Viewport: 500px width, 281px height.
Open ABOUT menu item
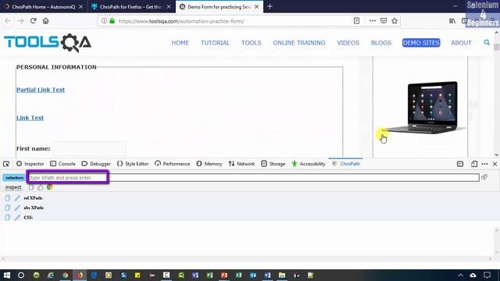[461, 43]
